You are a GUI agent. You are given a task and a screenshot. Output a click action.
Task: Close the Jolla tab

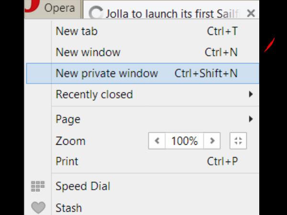(x=250, y=13)
